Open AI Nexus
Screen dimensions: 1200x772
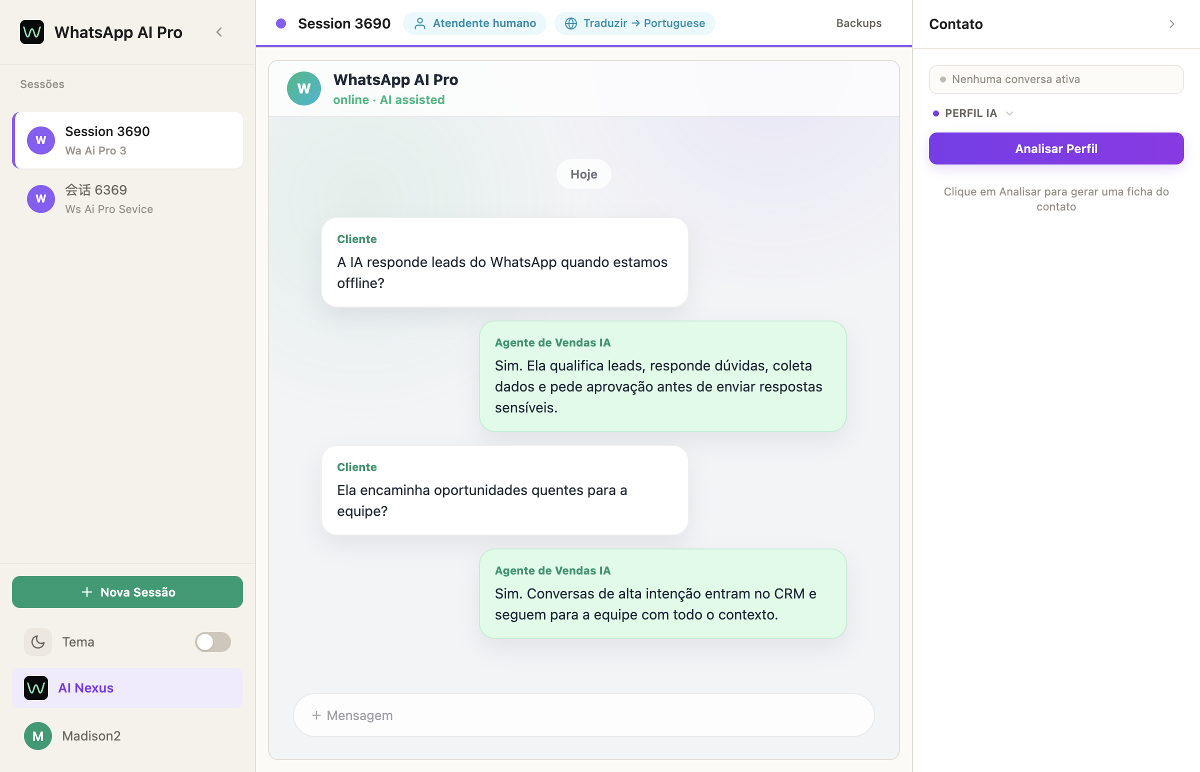(x=128, y=688)
